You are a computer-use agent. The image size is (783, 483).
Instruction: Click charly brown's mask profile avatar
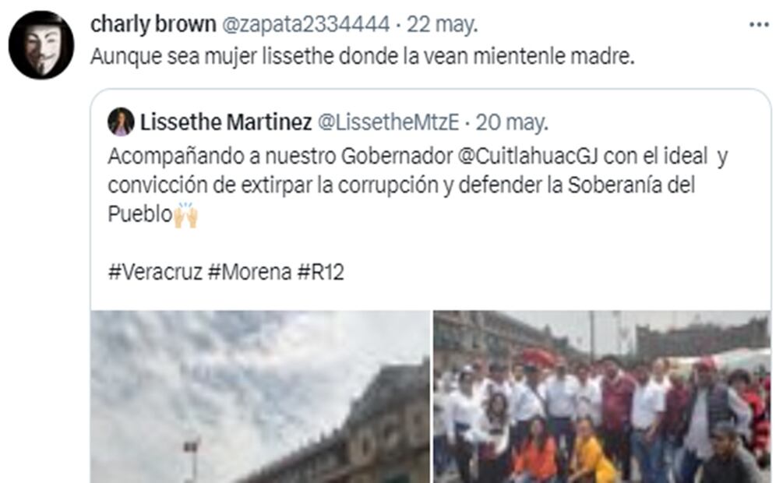point(41,44)
